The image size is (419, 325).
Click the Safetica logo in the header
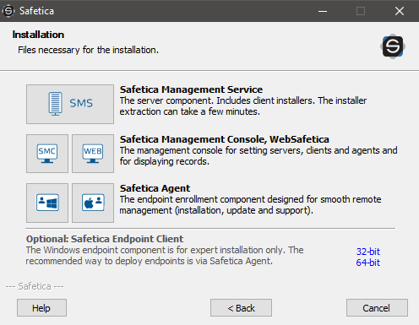point(393,46)
